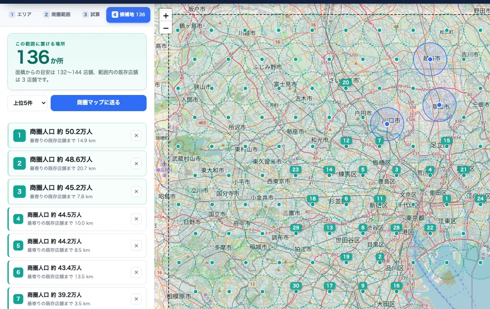Remove candidate 1 with 50.2万人 population
Image resolution: width=490 pixels, height=309 pixels.
[x=136, y=136]
